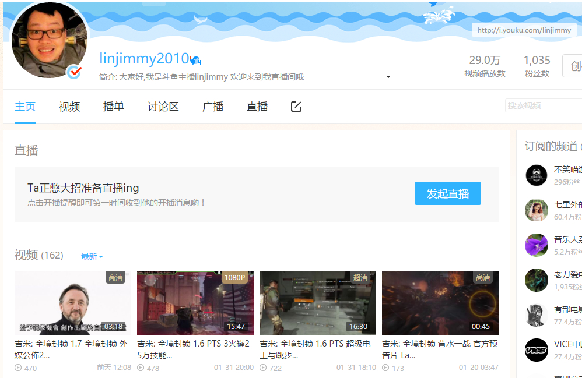582x378 pixels.
Task: Switch to the 播单 tab
Action: [114, 107]
